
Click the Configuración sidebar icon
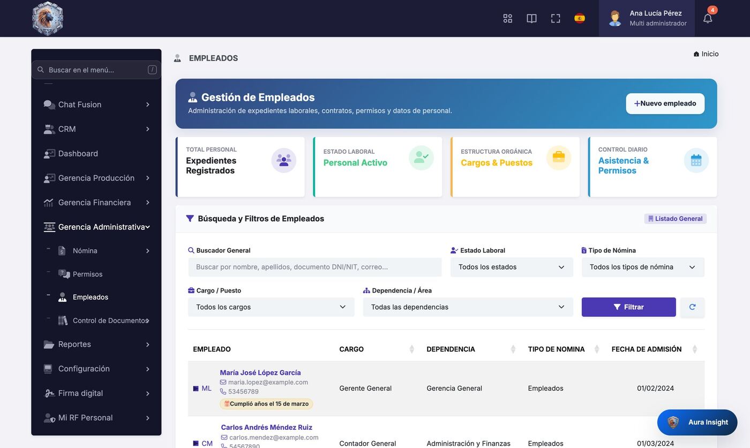tap(48, 369)
